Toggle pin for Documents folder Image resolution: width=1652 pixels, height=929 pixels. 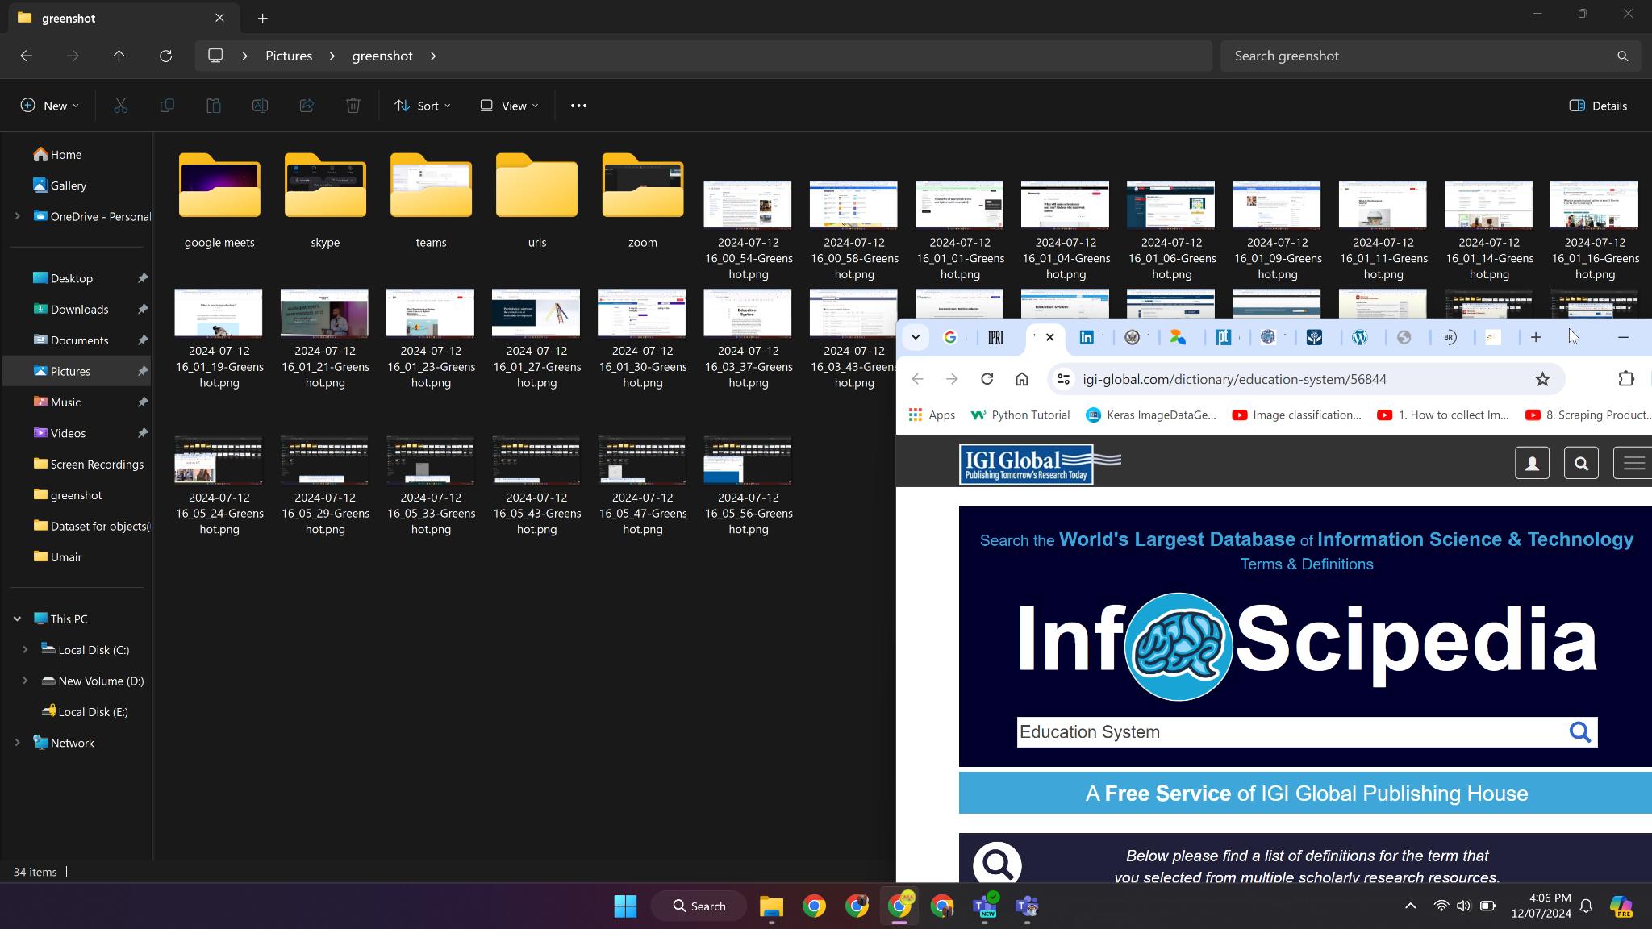143,340
